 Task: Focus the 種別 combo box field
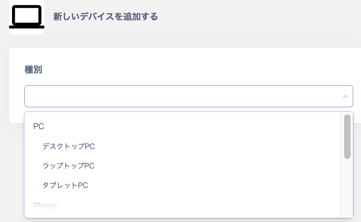click(182, 97)
